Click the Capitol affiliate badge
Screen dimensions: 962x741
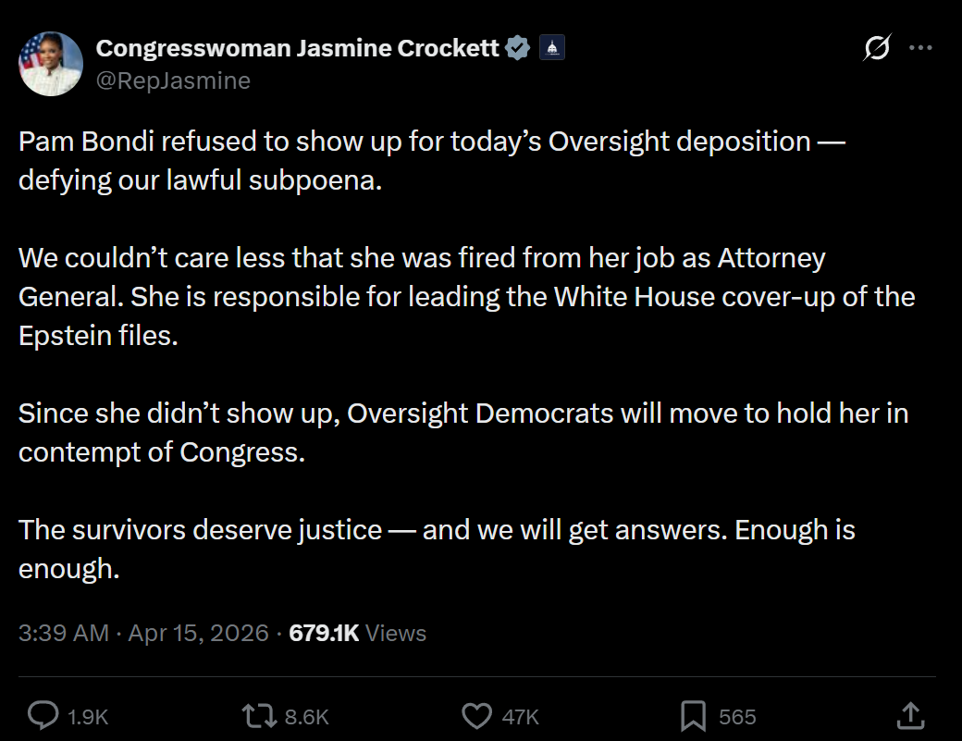click(552, 47)
